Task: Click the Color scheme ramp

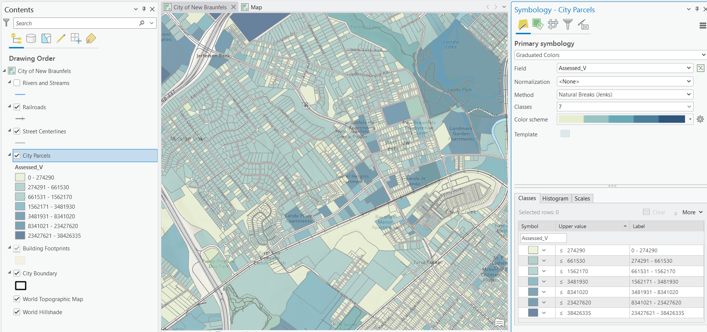Action: coord(622,119)
